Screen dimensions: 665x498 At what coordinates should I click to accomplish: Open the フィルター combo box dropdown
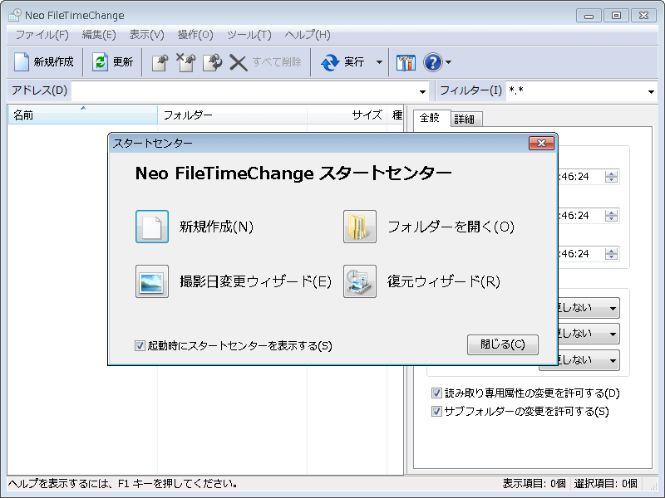click(651, 91)
